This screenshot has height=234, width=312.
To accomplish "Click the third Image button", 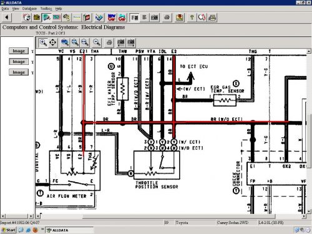I will point(19,72).
